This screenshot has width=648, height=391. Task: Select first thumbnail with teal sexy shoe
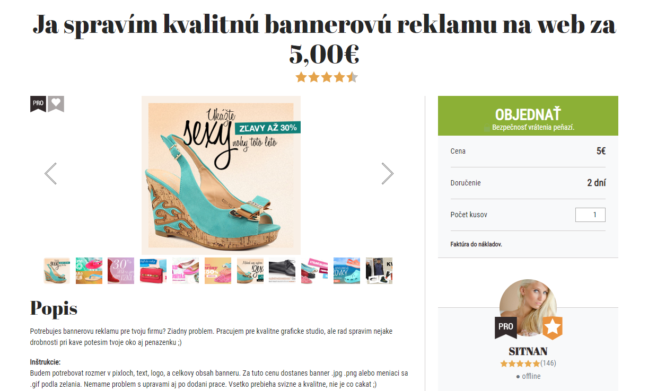click(x=57, y=271)
